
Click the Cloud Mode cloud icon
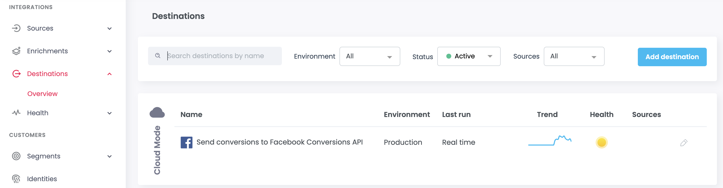[157, 112]
